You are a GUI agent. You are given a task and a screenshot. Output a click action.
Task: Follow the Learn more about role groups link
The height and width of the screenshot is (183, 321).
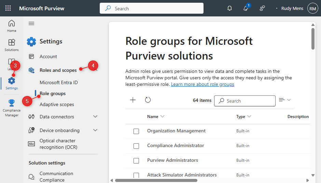[203, 84]
